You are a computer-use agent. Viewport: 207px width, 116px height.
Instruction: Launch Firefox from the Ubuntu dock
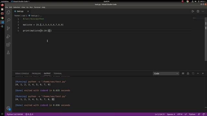click(2, 5)
